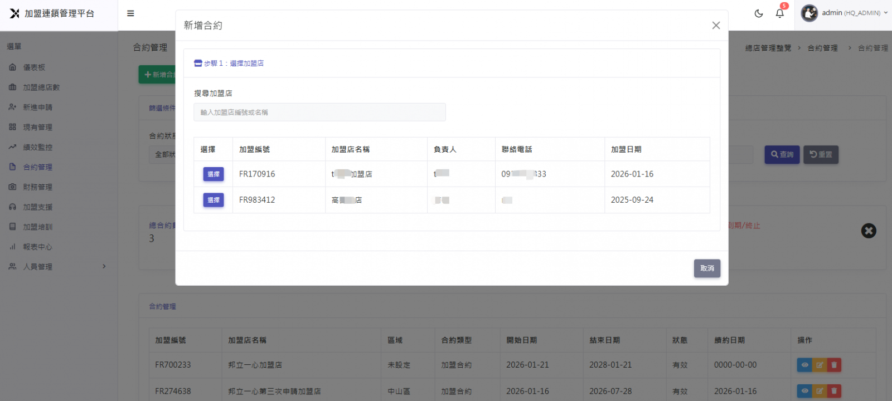Expand the 人員管理 submenu chevron
This screenshot has height=401, width=892.
pyautogui.click(x=104, y=267)
